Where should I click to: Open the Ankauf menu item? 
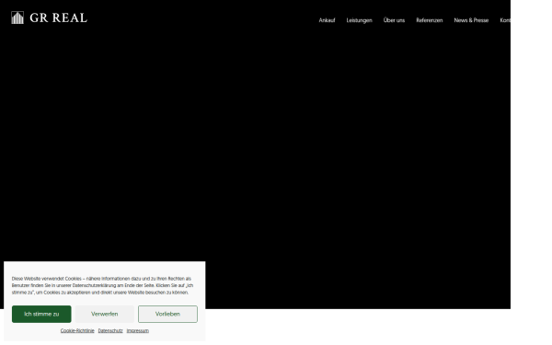(327, 20)
